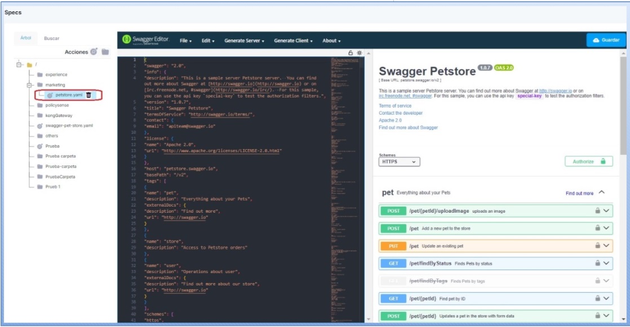Click the lock icon above the editor

pyautogui.click(x=351, y=52)
